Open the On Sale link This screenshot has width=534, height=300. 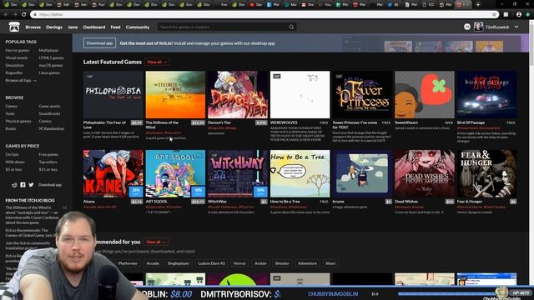[12, 154]
